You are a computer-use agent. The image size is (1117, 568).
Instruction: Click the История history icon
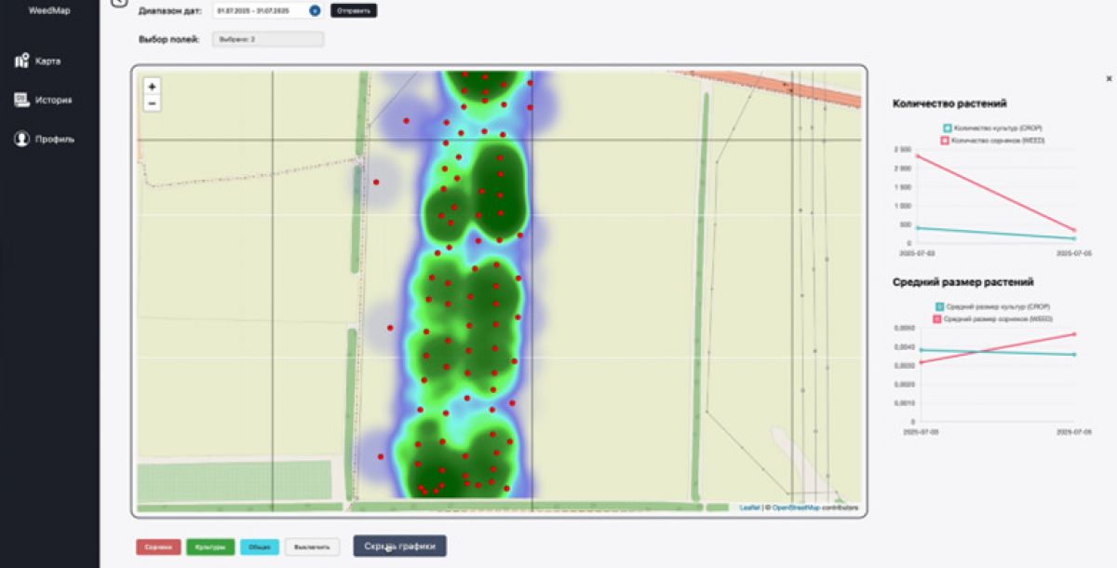click(22, 100)
